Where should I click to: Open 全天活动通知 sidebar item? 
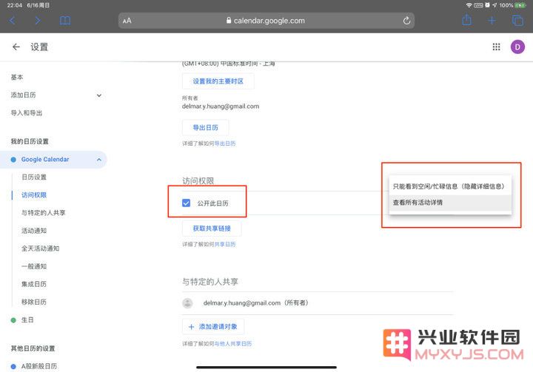coord(40,248)
